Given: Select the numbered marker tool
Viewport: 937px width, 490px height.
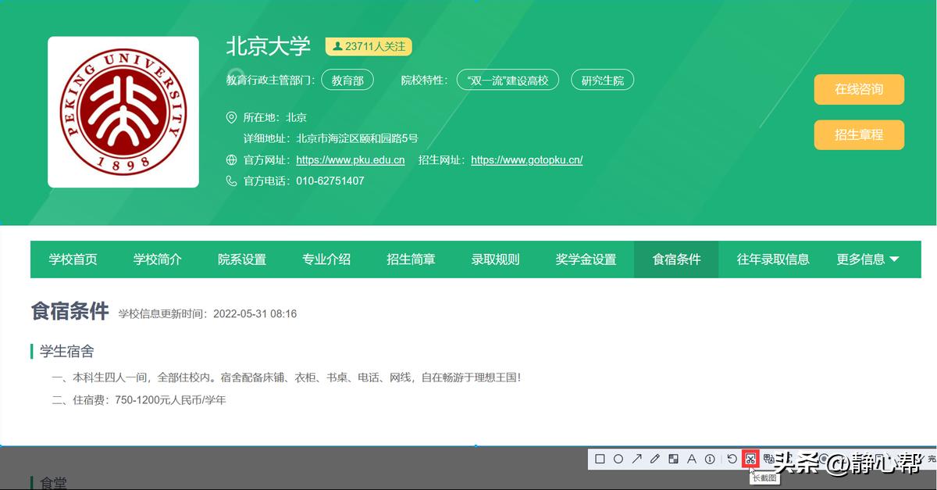Looking at the screenshot, I should point(709,459).
